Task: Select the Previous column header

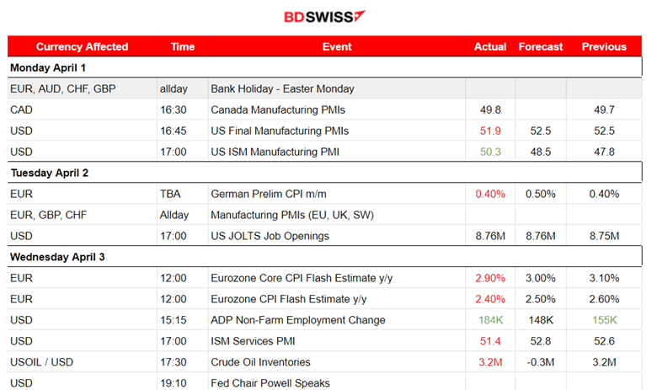Action: [x=604, y=47]
